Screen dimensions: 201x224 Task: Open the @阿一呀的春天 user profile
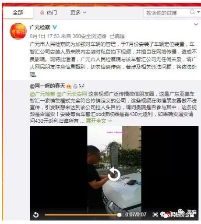click(47, 86)
